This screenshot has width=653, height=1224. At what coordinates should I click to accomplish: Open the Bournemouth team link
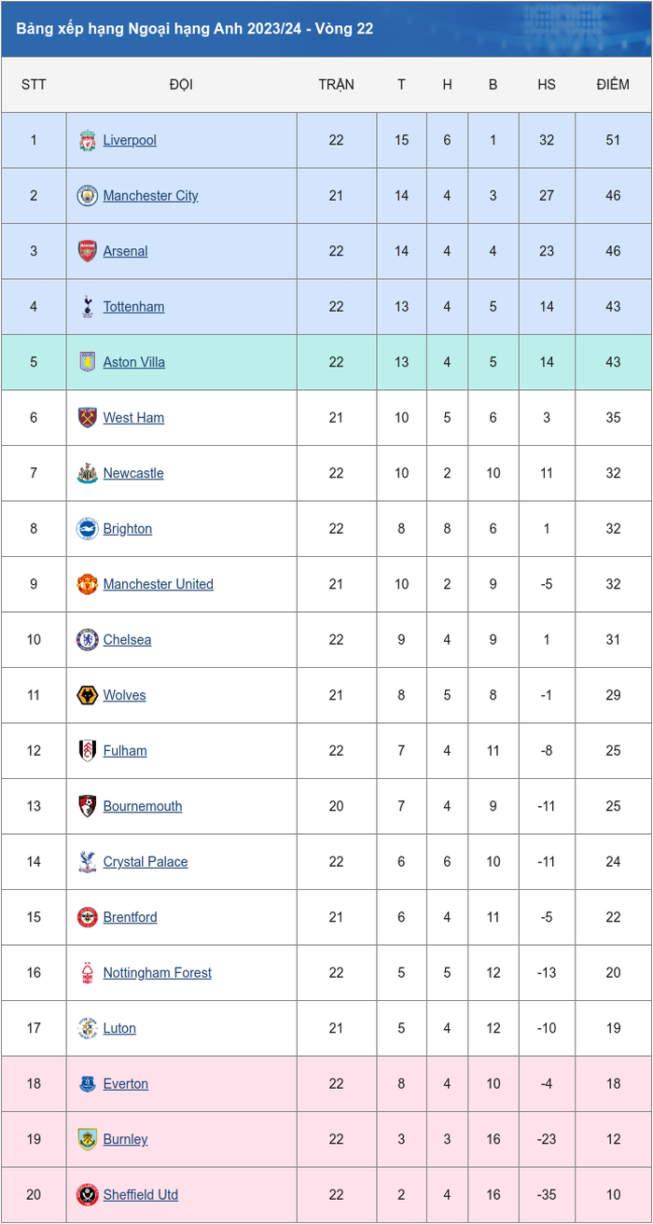143,807
